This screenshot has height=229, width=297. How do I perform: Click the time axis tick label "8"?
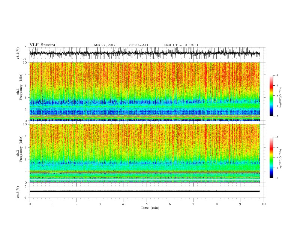(217, 204)
